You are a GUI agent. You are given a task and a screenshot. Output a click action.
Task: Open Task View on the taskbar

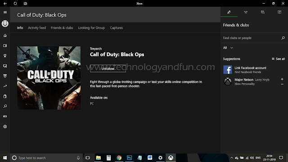point(88,158)
